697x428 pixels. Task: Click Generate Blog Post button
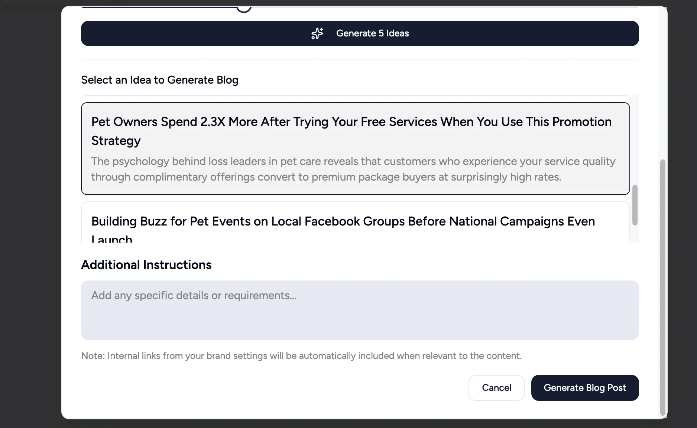(585, 388)
